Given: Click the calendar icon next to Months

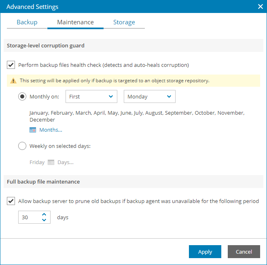Looking at the screenshot, I should click(x=33, y=130).
